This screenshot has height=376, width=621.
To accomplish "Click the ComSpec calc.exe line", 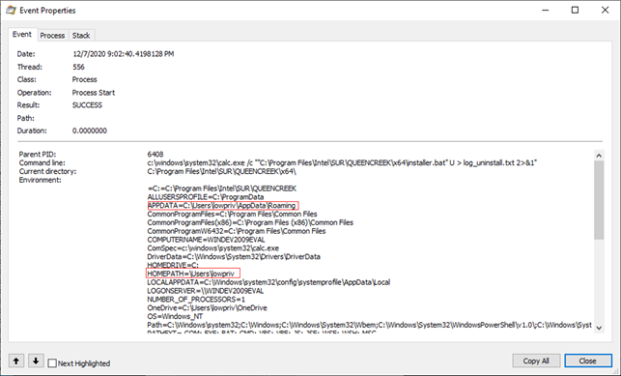I will click(x=213, y=248).
